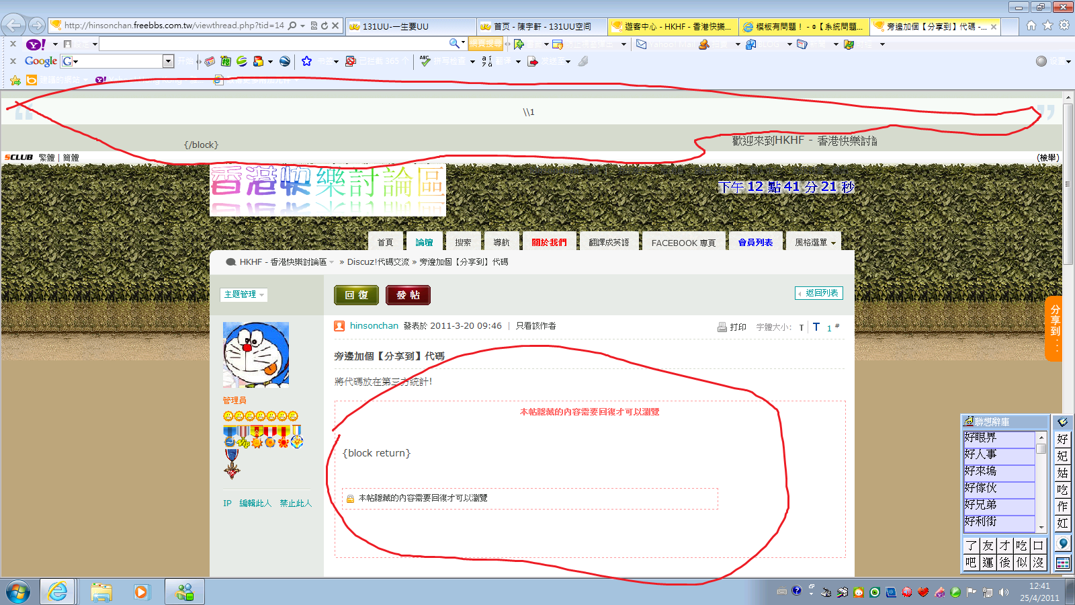Click the Yahoo! toolbar logo
Screen dimensions: 1075x605
35,44
